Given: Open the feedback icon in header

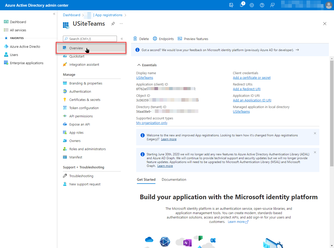Looking at the screenshot, I should pos(272,5).
